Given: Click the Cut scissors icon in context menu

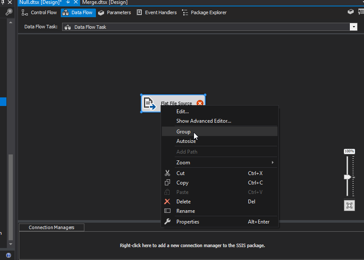Looking at the screenshot, I should click(x=168, y=173).
